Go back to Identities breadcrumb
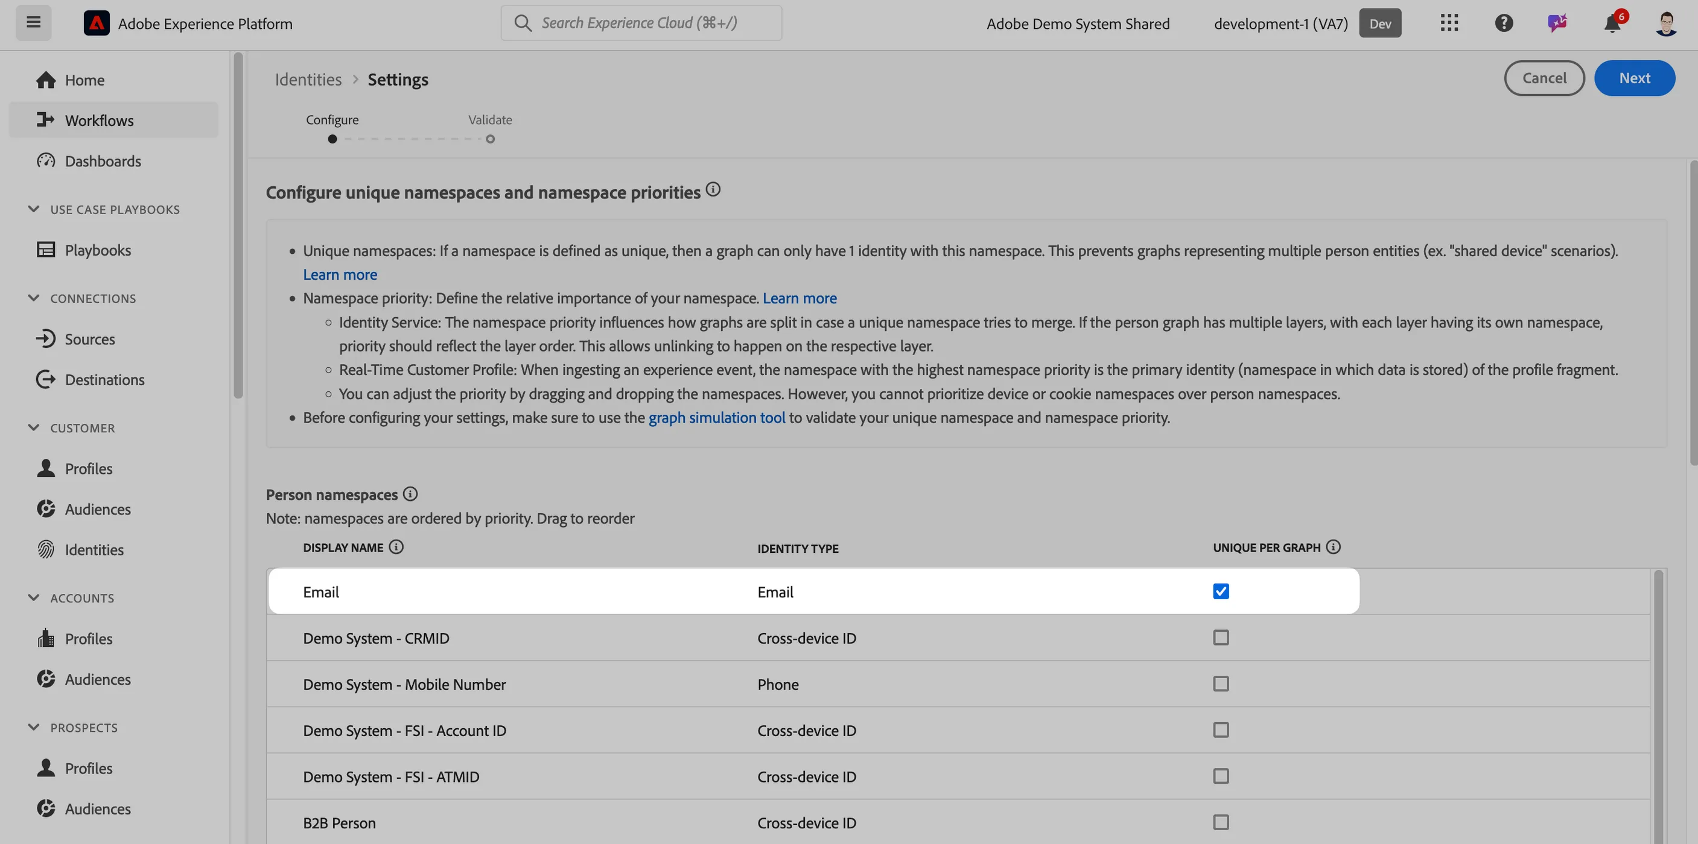The width and height of the screenshot is (1698, 844). 308,79
